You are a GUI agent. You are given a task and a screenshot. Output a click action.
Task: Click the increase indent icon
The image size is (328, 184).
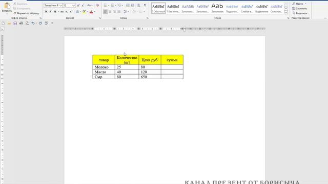coord(132,5)
